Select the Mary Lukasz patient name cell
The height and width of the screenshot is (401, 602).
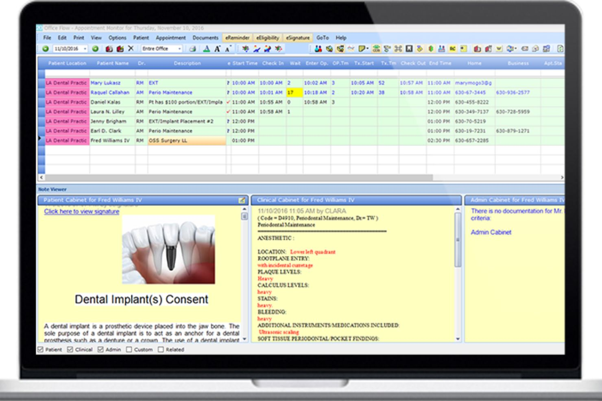coord(112,83)
